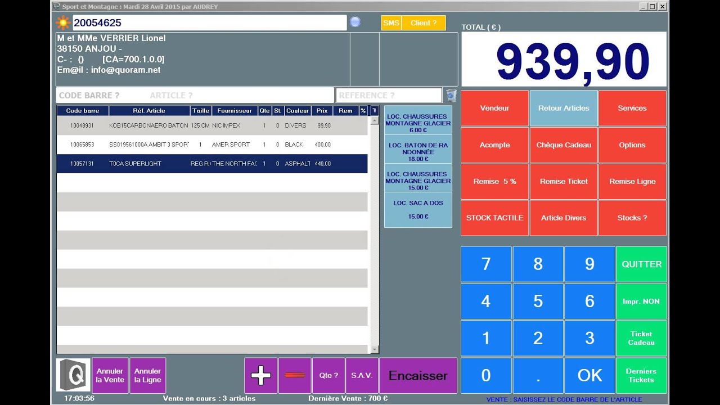This screenshot has height=405, width=720.
Task: Click the application icon in title bar
Action: pos(56,7)
